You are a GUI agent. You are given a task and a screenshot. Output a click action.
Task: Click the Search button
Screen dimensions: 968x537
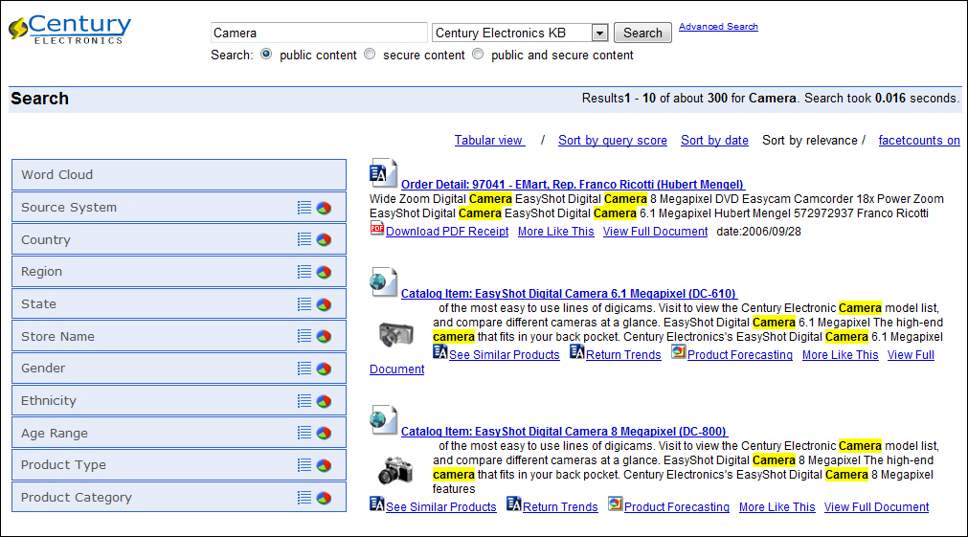coord(642,33)
